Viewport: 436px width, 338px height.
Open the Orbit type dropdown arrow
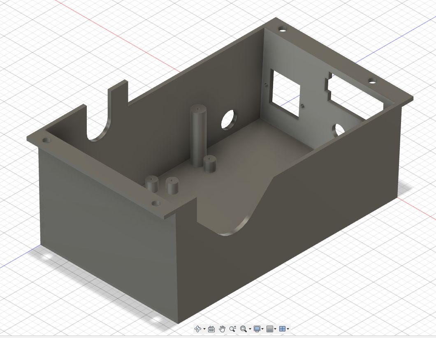tap(204, 329)
